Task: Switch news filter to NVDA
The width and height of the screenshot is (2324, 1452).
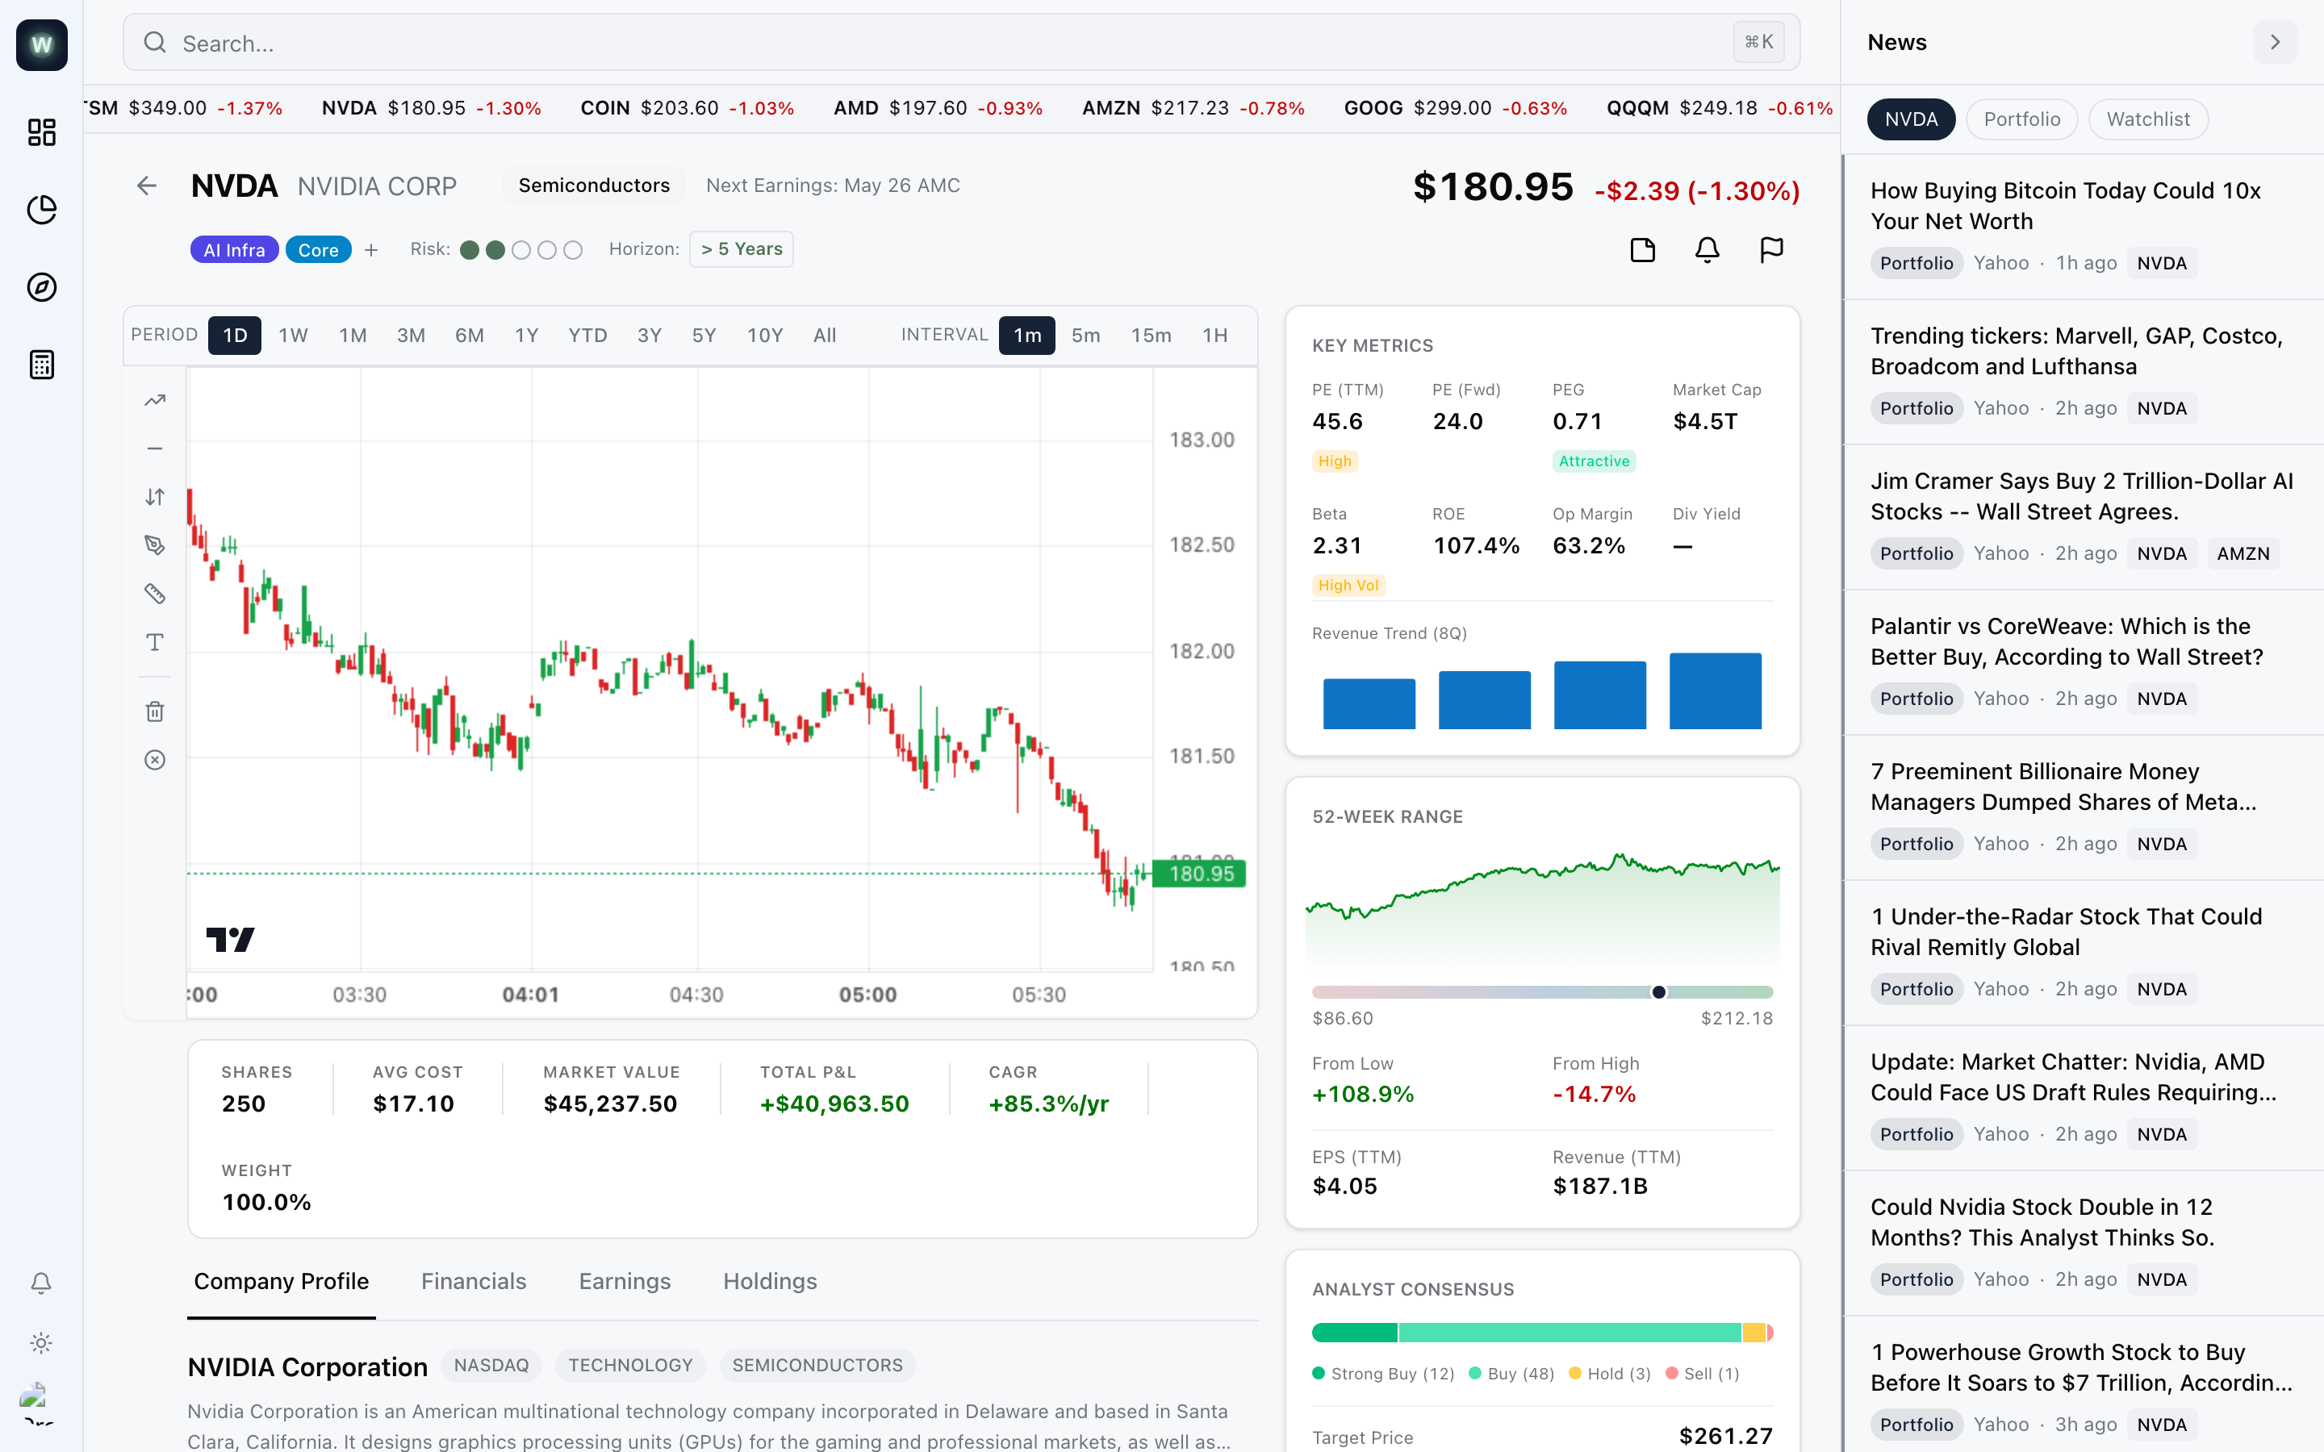Action: point(1911,119)
